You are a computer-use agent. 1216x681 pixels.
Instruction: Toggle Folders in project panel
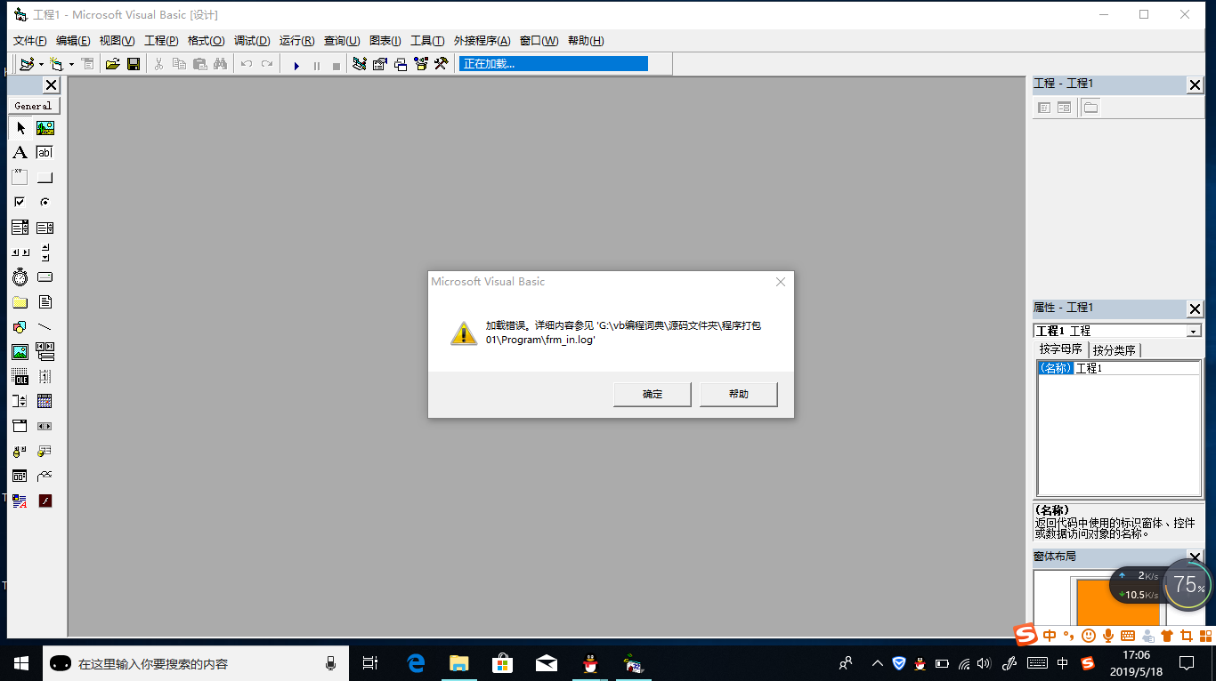click(x=1090, y=108)
